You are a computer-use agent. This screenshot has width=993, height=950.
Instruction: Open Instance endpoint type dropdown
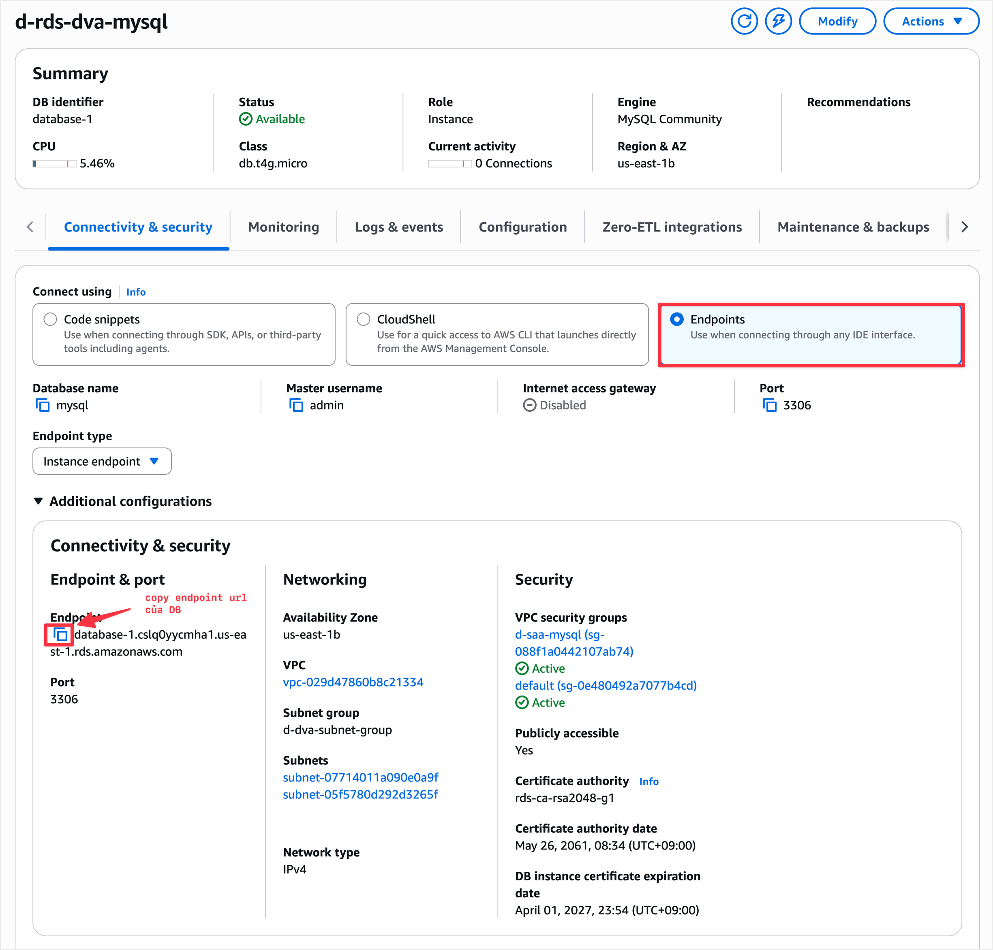[x=102, y=461]
